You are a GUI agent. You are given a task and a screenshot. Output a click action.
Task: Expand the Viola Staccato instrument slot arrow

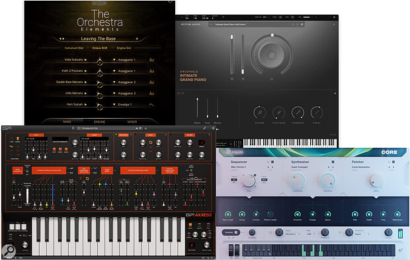pos(85,60)
